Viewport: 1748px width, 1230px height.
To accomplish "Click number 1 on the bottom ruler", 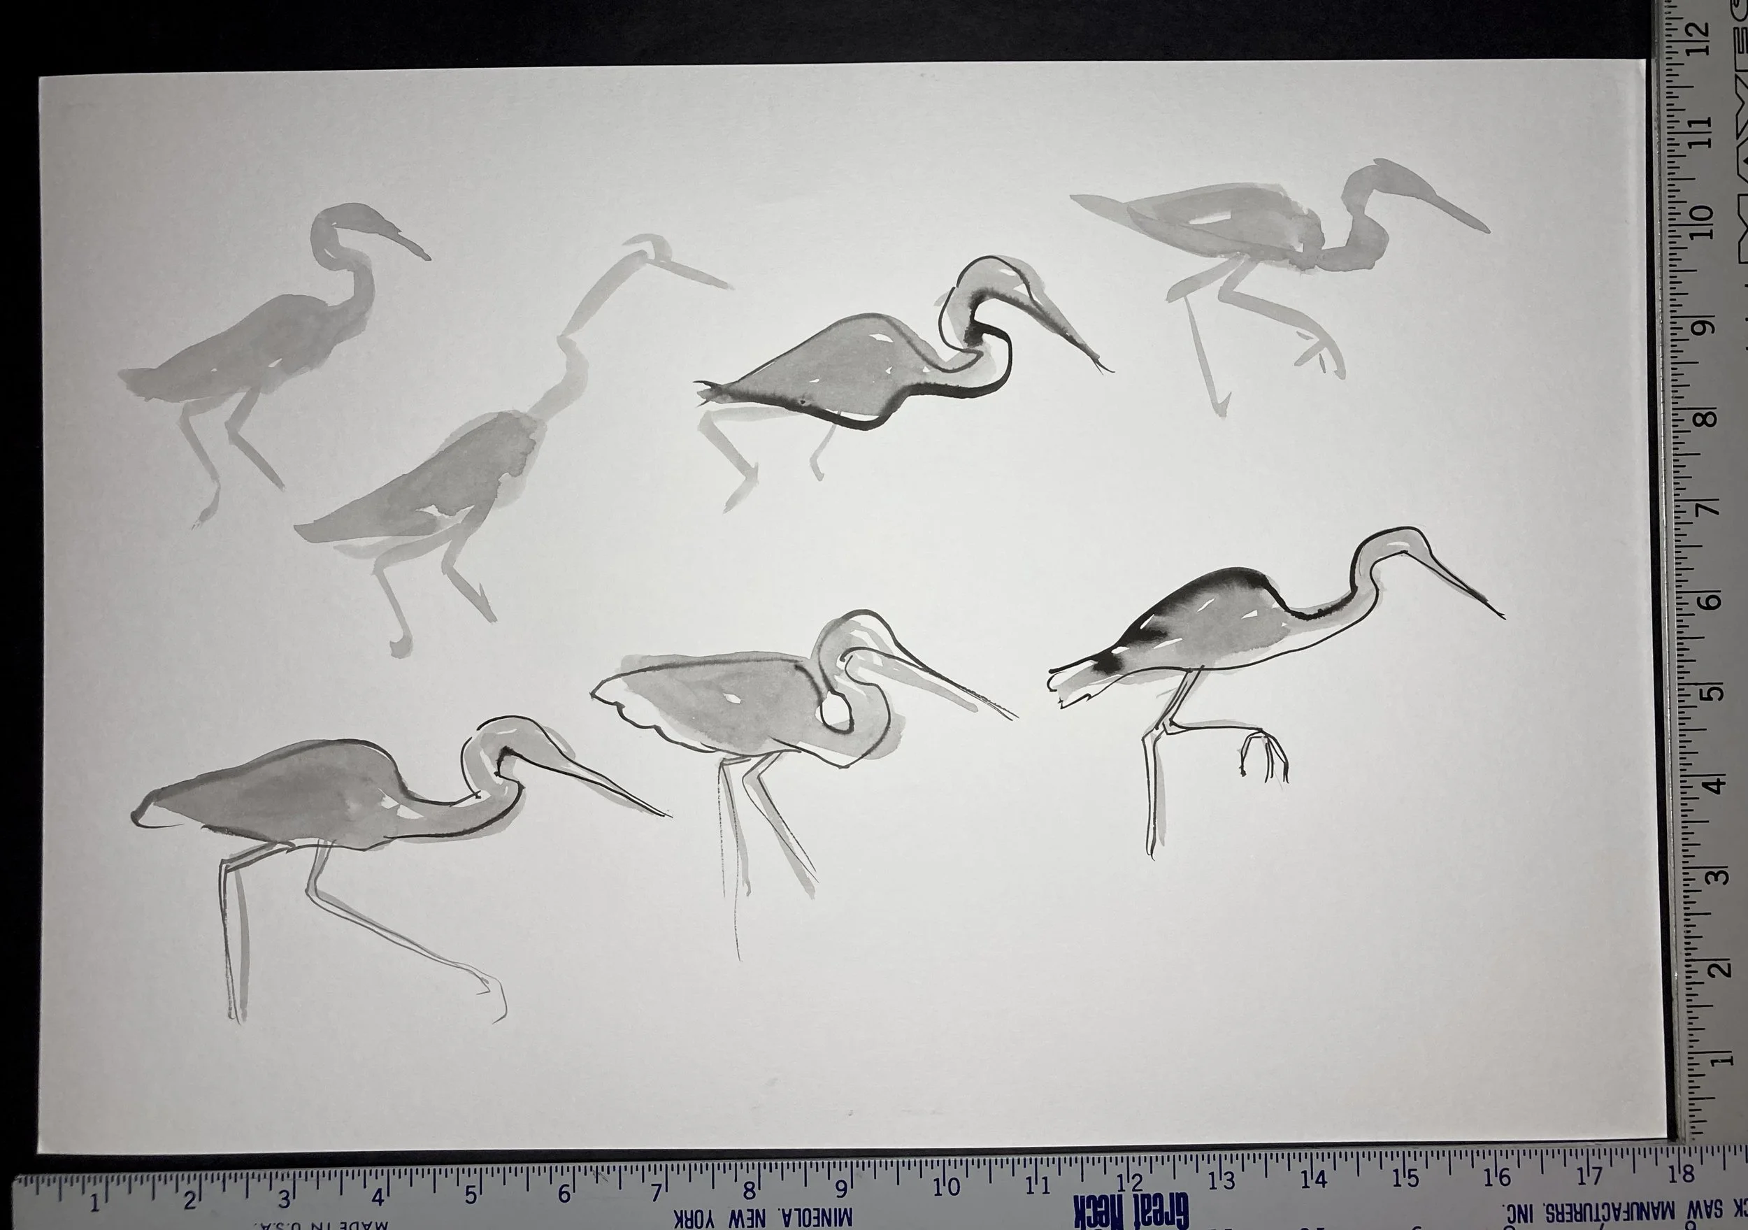I will click(95, 1203).
